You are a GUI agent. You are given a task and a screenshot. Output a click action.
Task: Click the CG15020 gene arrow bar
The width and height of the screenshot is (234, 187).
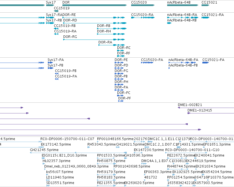click(143, 5)
